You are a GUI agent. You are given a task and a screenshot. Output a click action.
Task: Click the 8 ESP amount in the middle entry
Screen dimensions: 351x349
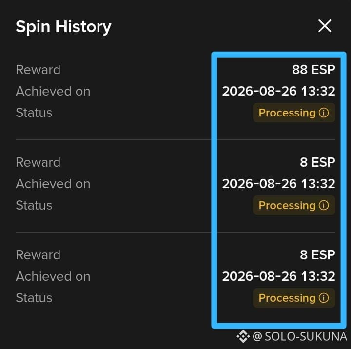pyautogui.click(x=317, y=162)
